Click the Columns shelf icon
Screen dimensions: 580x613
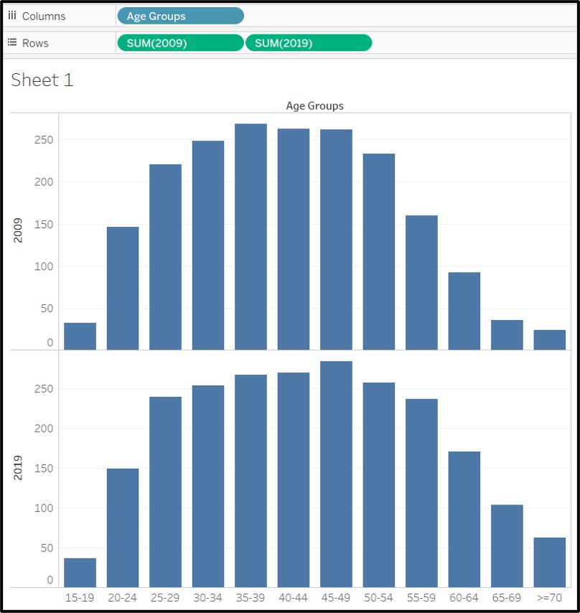[x=12, y=16]
